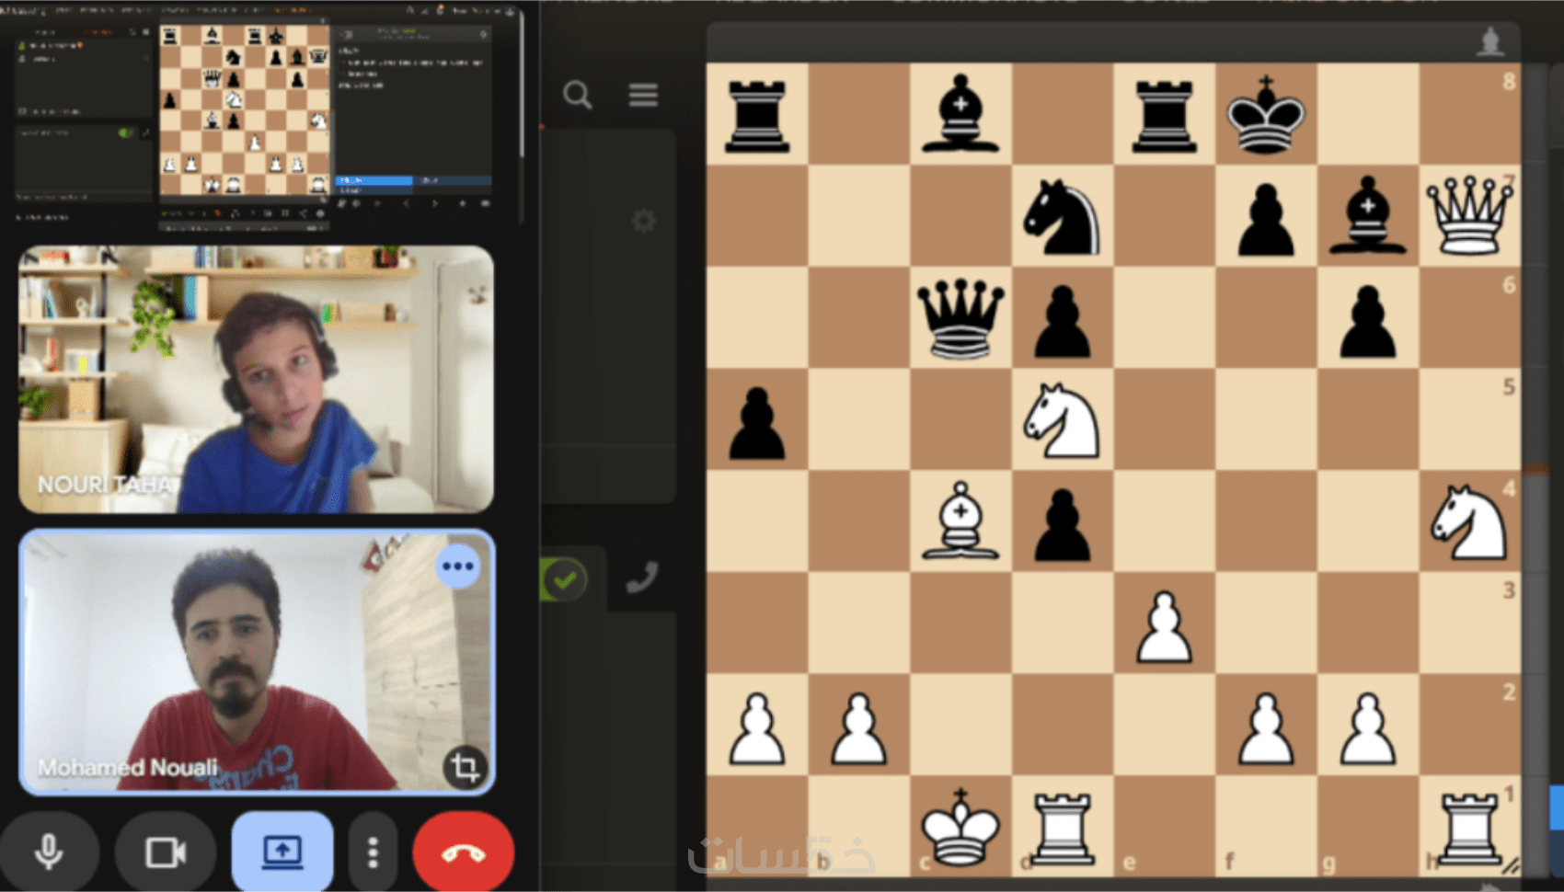
Task: Turn off the camera in the call controls
Action: point(166,852)
